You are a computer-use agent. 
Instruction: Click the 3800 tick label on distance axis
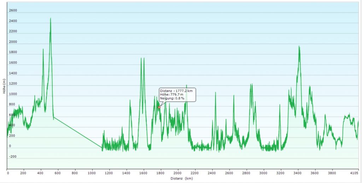[331, 173]
